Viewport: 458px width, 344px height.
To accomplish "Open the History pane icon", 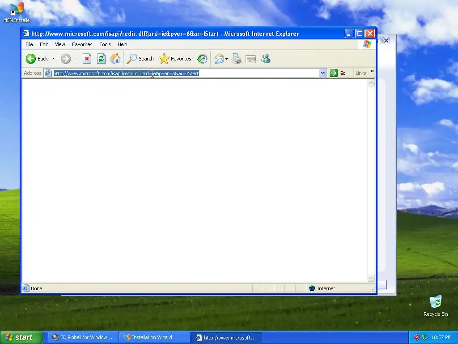I will click(x=202, y=59).
